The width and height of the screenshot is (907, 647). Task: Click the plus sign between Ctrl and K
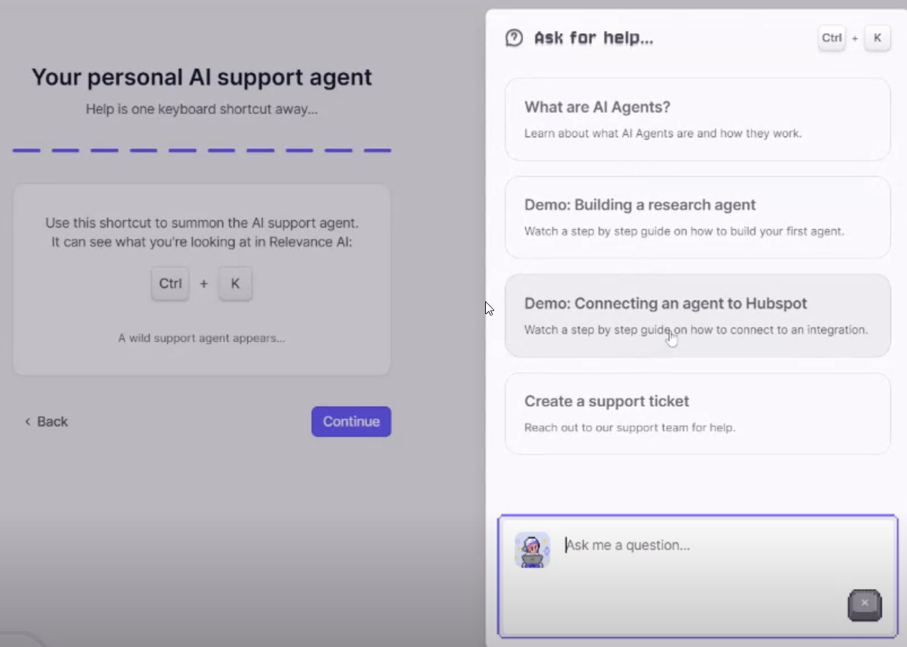tap(203, 284)
